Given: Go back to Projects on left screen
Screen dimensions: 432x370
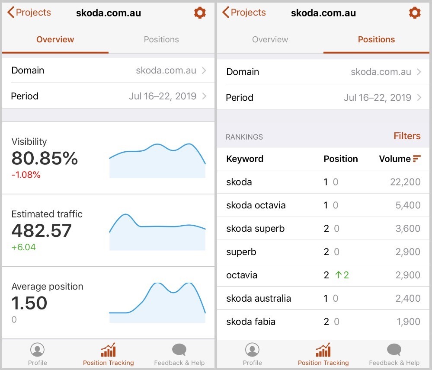Looking at the screenshot, I should click(29, 13).
